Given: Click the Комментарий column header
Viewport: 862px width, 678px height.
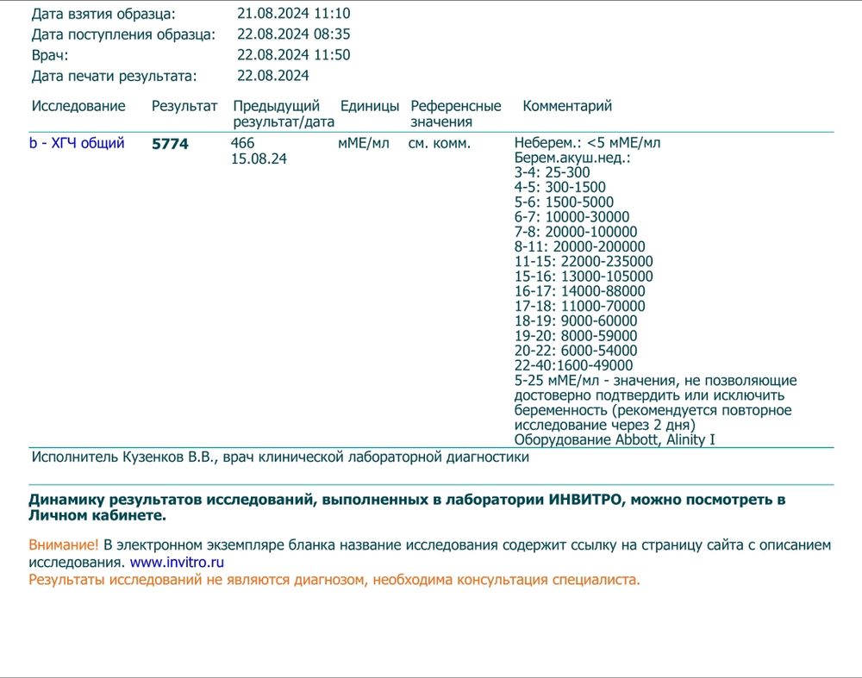Looking at the screenshot, I should (567, 107).
